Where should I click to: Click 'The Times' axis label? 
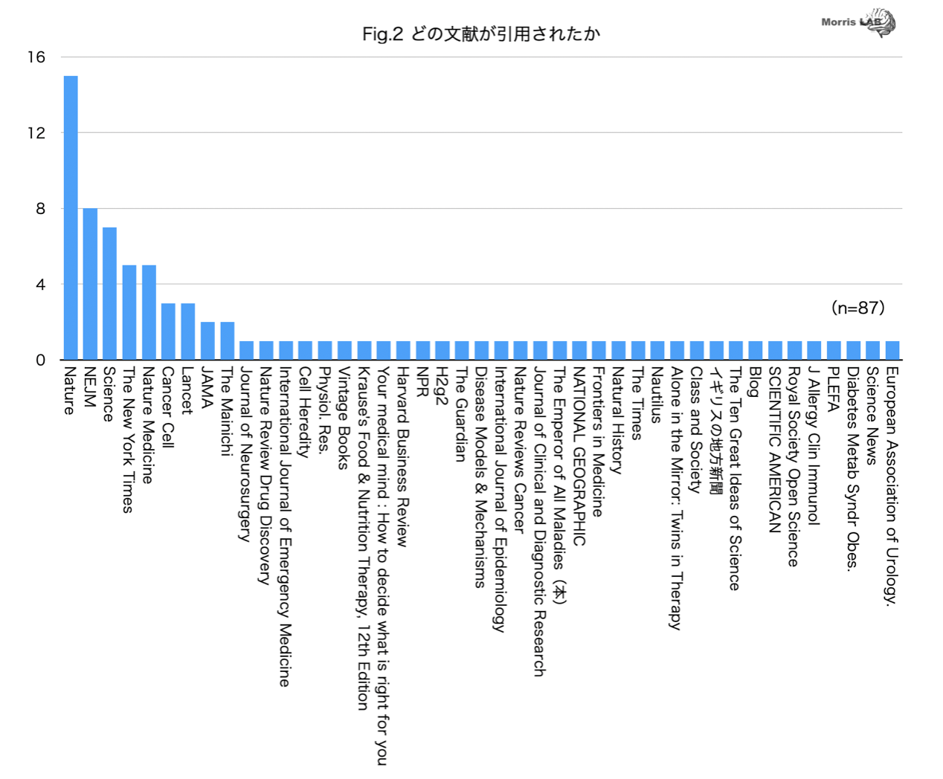[636, 403]
